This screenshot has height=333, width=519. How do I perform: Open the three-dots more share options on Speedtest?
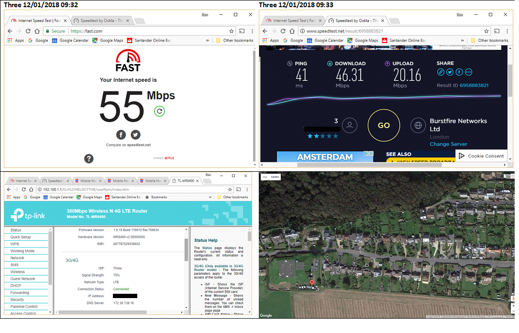[468, 72]
